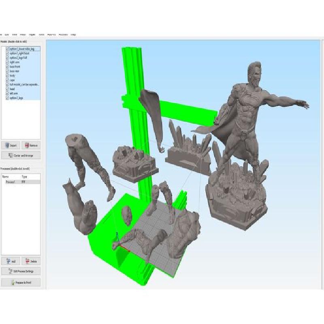324x324 pixels.
Task: Uncheck the cape model checkbox
Action: [x=7, y=80]
